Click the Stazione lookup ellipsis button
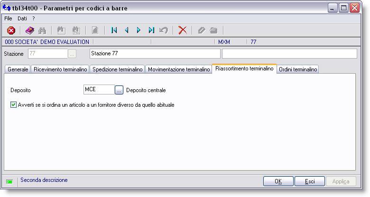 pos(72,54)
